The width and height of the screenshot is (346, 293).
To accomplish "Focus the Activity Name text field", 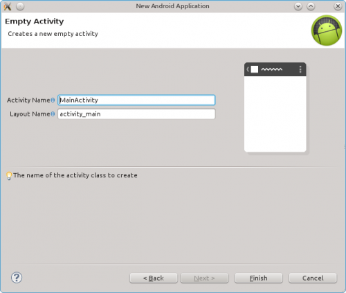I will pos(136,100).
